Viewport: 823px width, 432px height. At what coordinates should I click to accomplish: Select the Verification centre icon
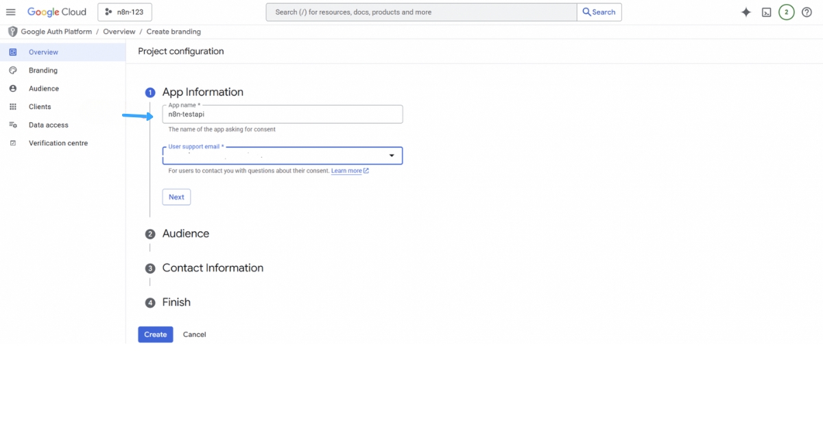click(x=12, y=143)
